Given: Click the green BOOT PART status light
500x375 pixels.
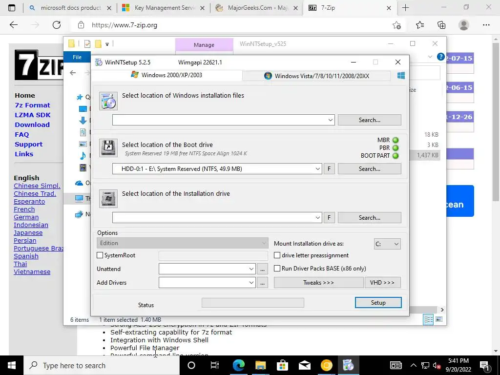Looking at the screenshot, I should click(396, 156).
